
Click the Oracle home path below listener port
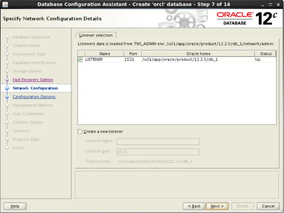click(155, 161)
